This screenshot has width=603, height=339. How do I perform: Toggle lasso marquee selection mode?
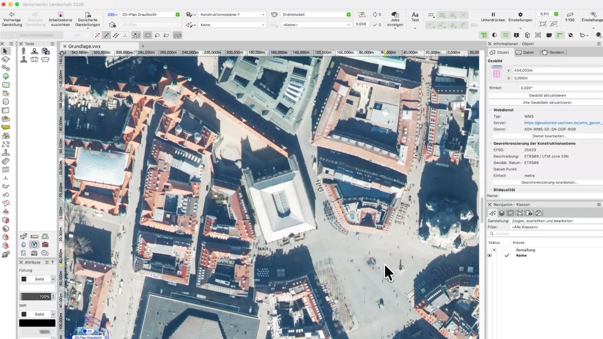tap(157, 35)
